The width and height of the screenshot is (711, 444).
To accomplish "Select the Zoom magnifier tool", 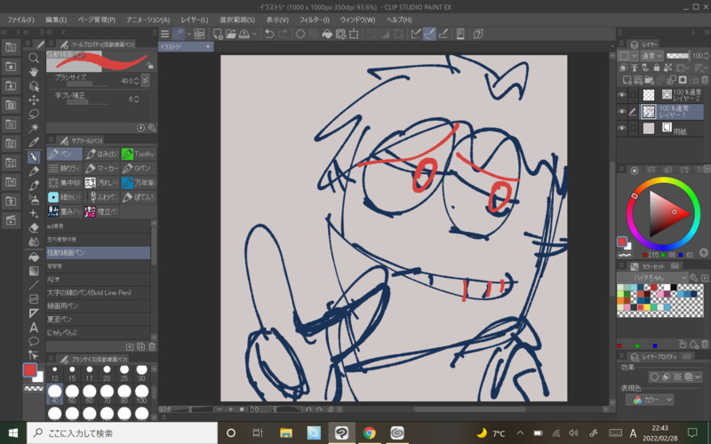I will [x=34, y=58].
